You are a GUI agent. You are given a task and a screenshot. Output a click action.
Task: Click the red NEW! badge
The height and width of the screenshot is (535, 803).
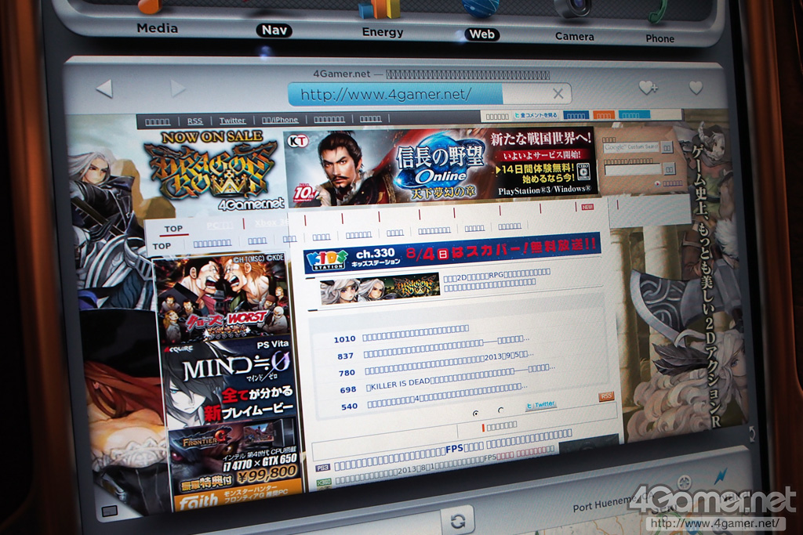point(587,207)
